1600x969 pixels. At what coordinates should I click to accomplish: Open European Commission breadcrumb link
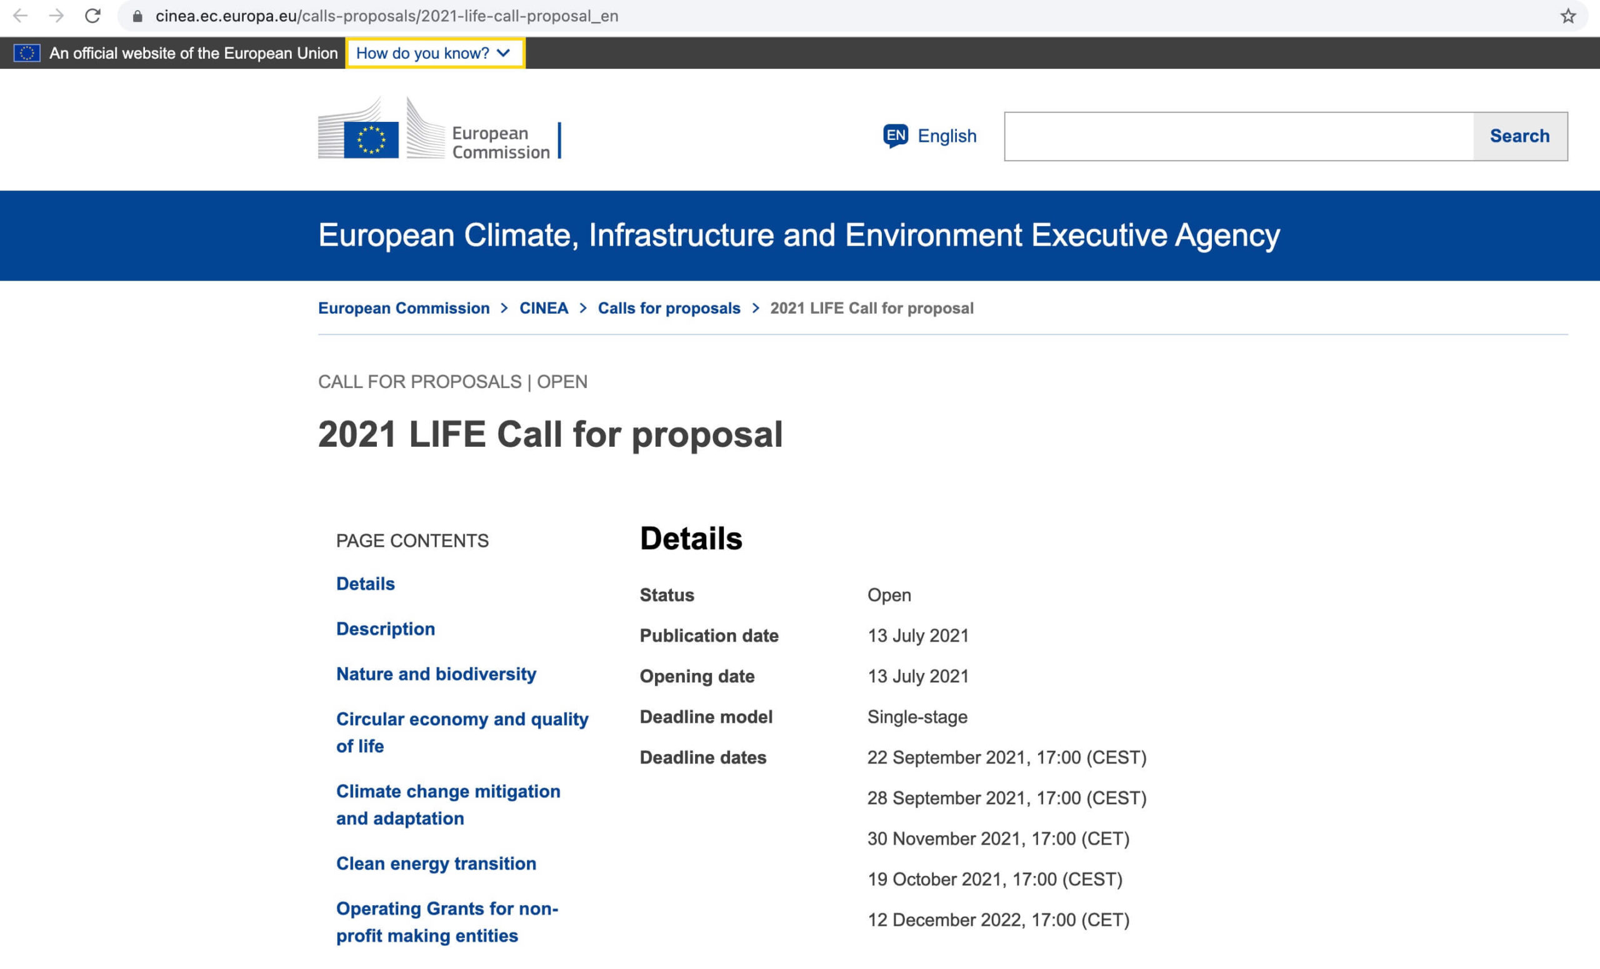[404, 308]
